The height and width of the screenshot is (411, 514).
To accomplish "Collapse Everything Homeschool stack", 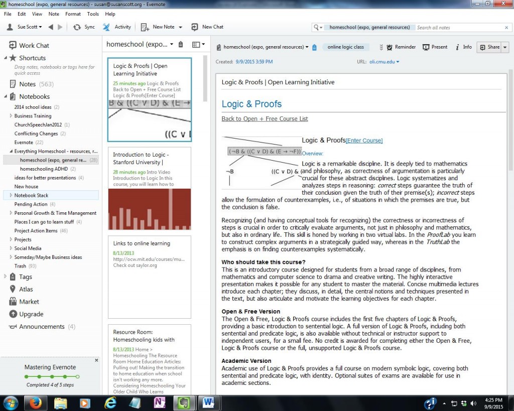I will click(11, 151).
